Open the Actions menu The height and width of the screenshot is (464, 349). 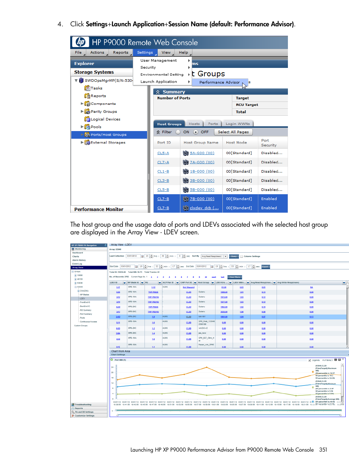tap(98, 53)
